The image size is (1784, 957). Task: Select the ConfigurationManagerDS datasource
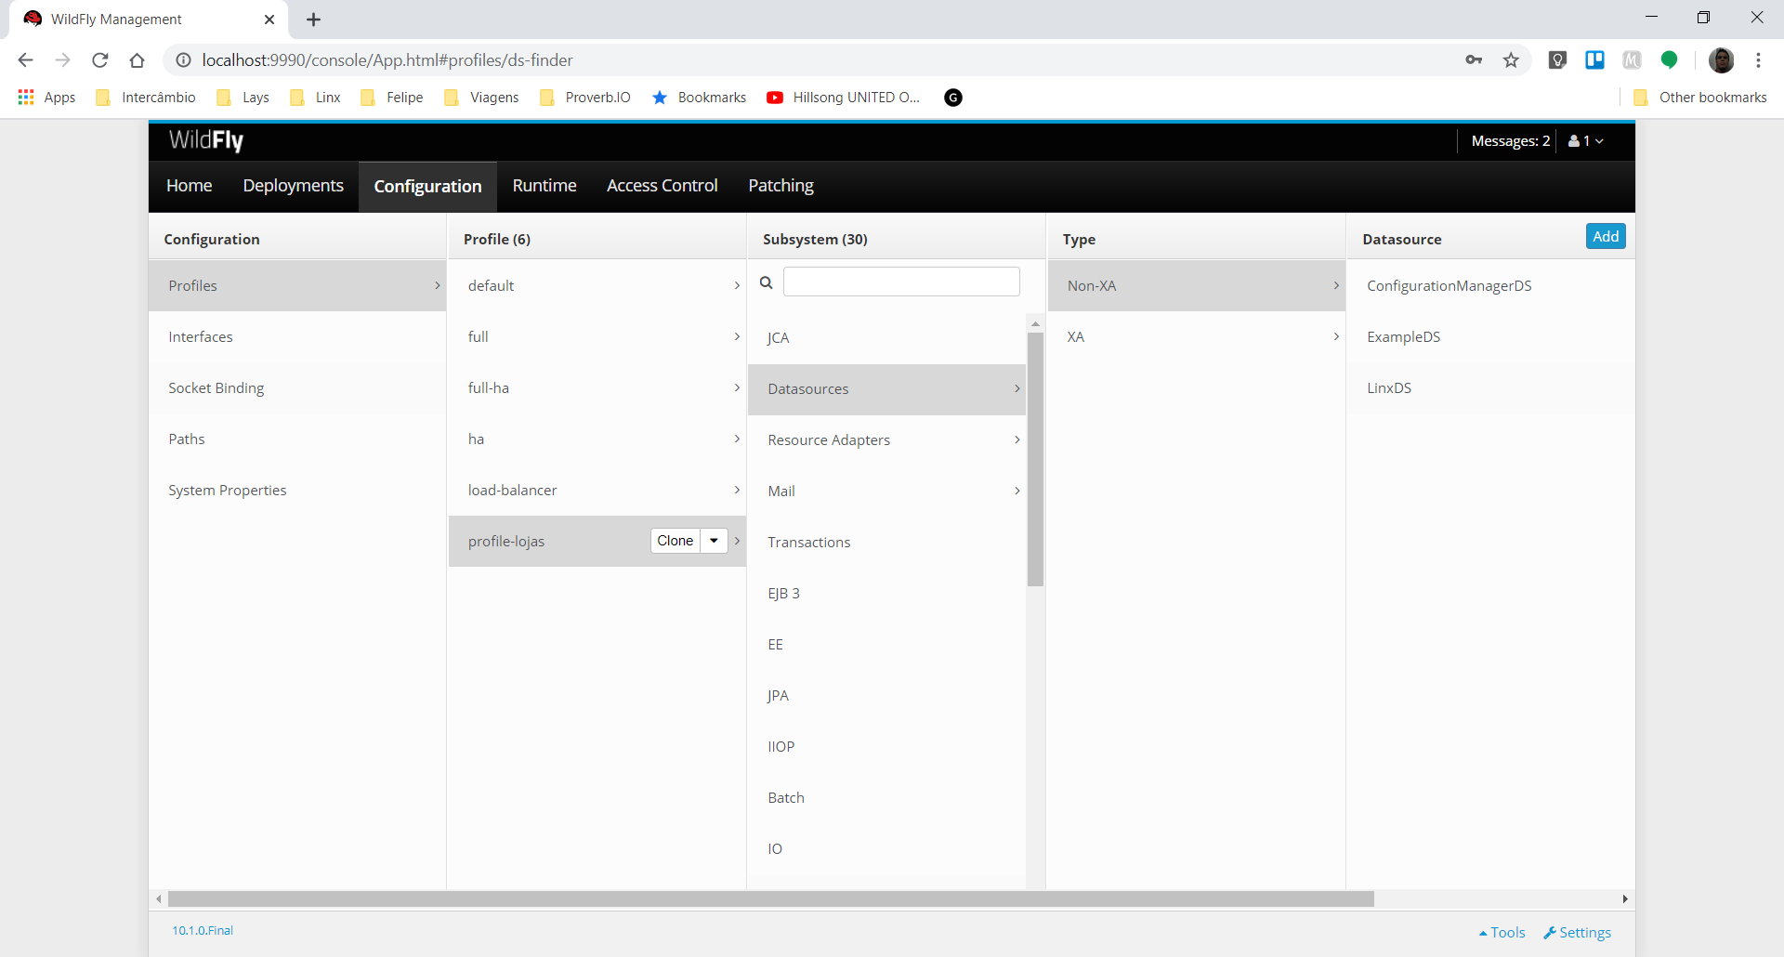(1490, 285)
